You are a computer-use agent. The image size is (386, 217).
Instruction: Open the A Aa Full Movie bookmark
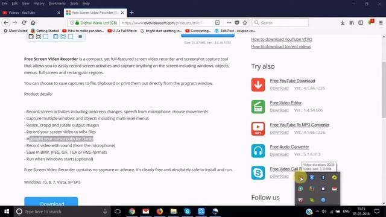[x=122, y=31]
